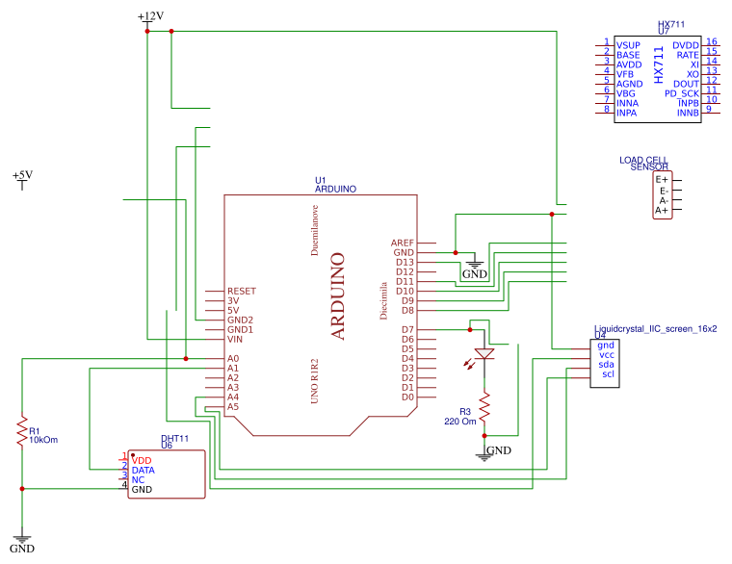Screen dimensions: 732x564
Task: Click the Arduino '5V' pin label
Action: 233,311
